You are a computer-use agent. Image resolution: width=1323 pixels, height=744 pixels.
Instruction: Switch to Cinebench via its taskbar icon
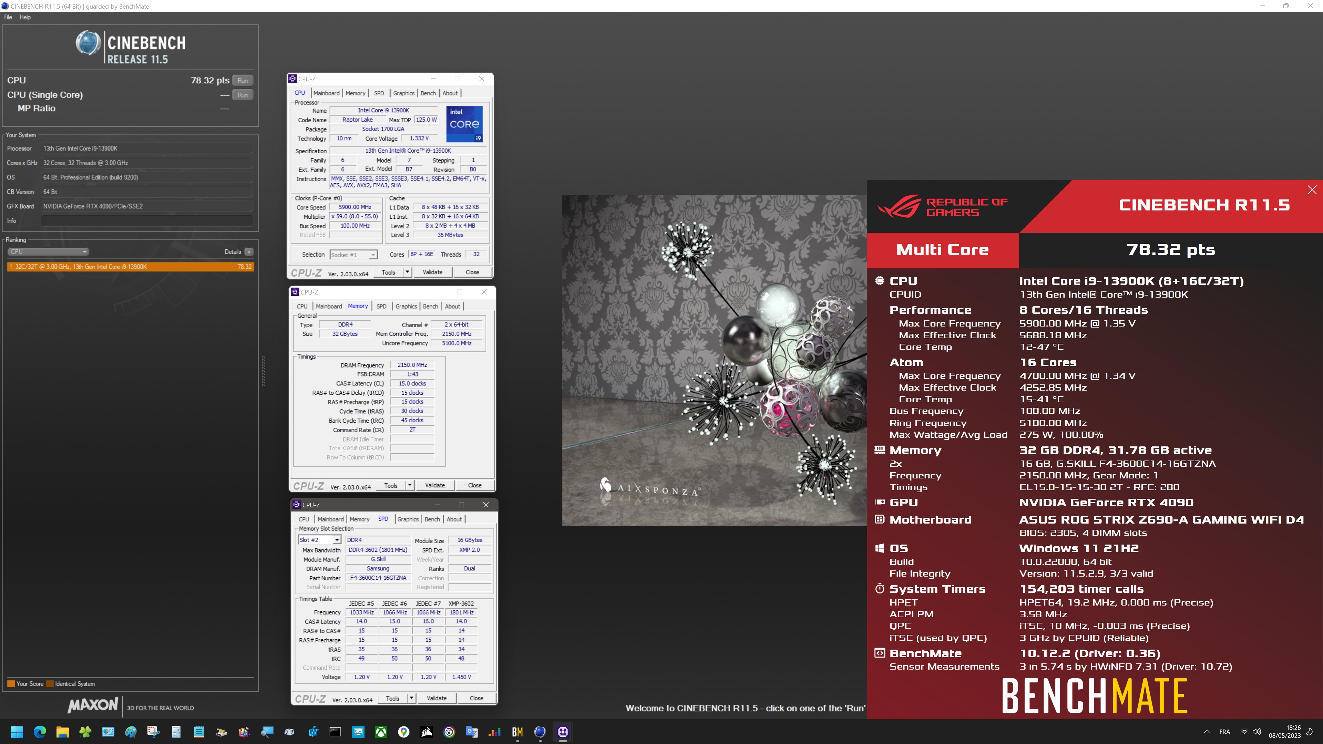point(540,732)
